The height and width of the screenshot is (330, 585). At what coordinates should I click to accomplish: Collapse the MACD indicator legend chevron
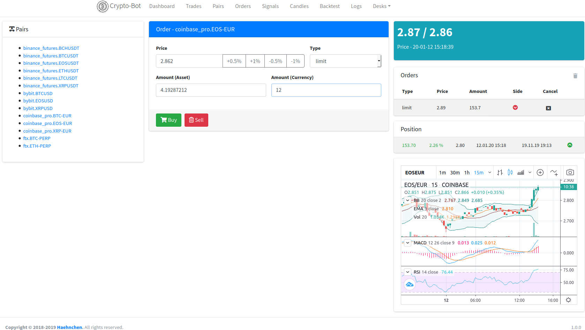tap(407, 243)
